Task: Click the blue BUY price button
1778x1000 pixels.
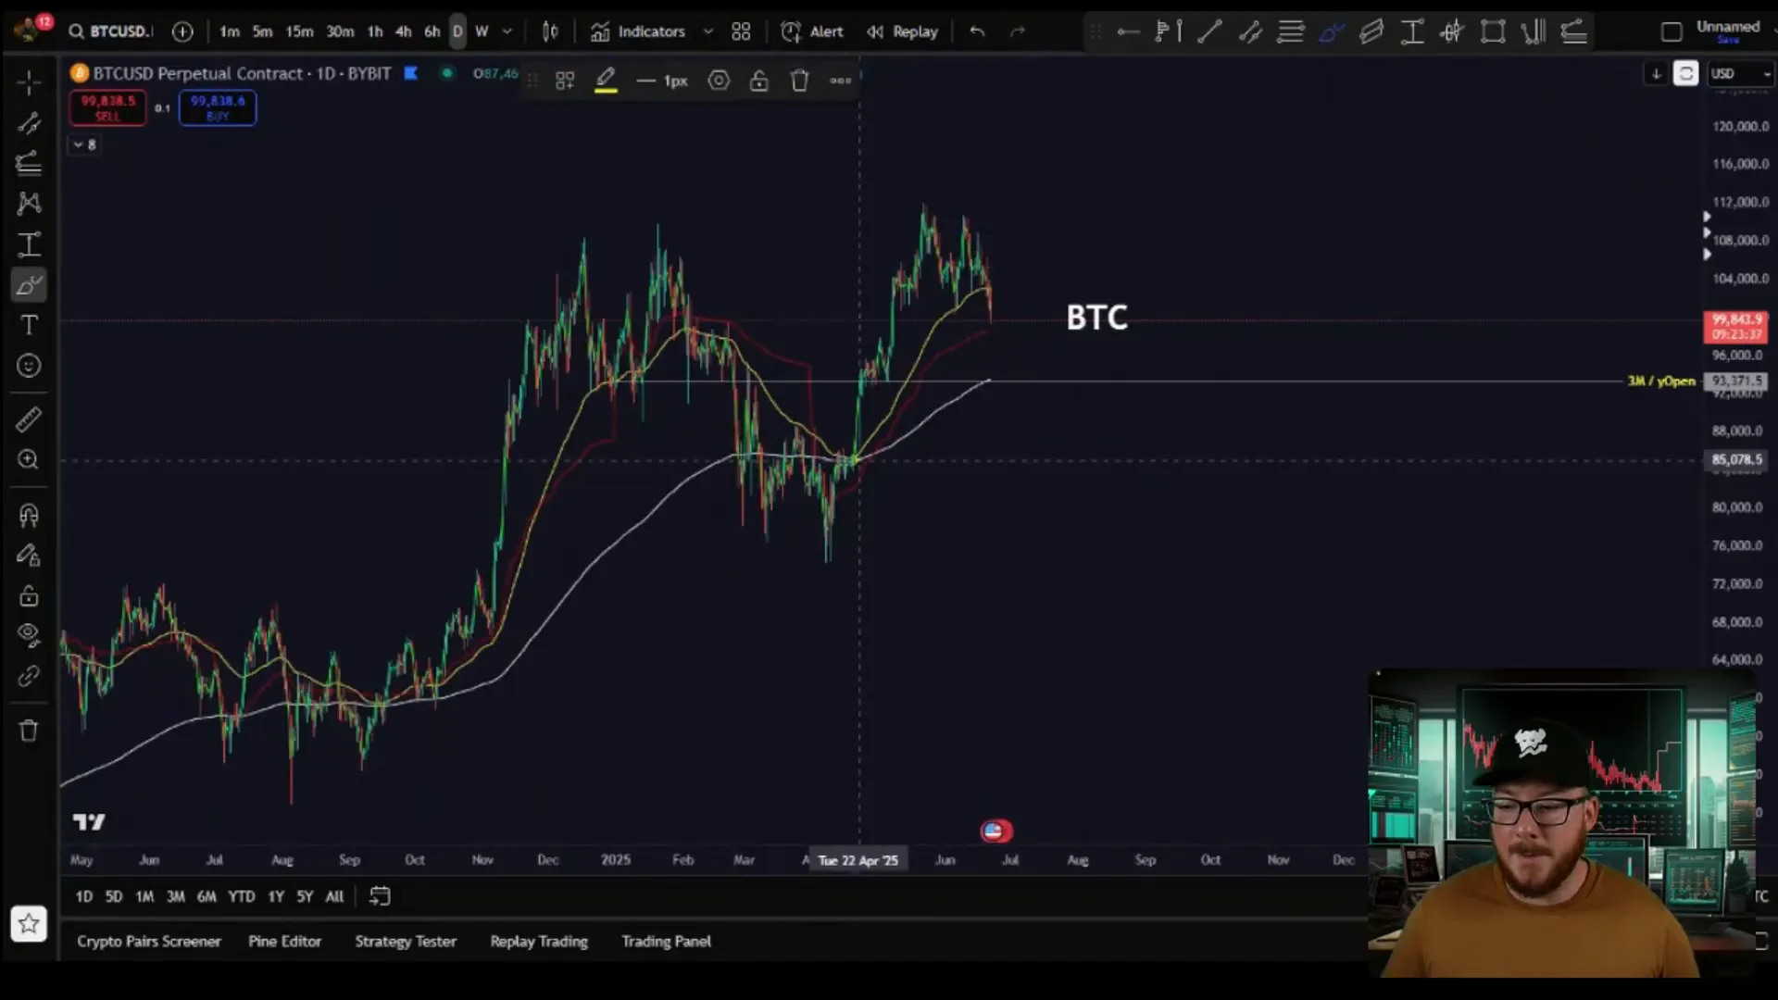Action: pyautogui.click(x=218, y=107)
